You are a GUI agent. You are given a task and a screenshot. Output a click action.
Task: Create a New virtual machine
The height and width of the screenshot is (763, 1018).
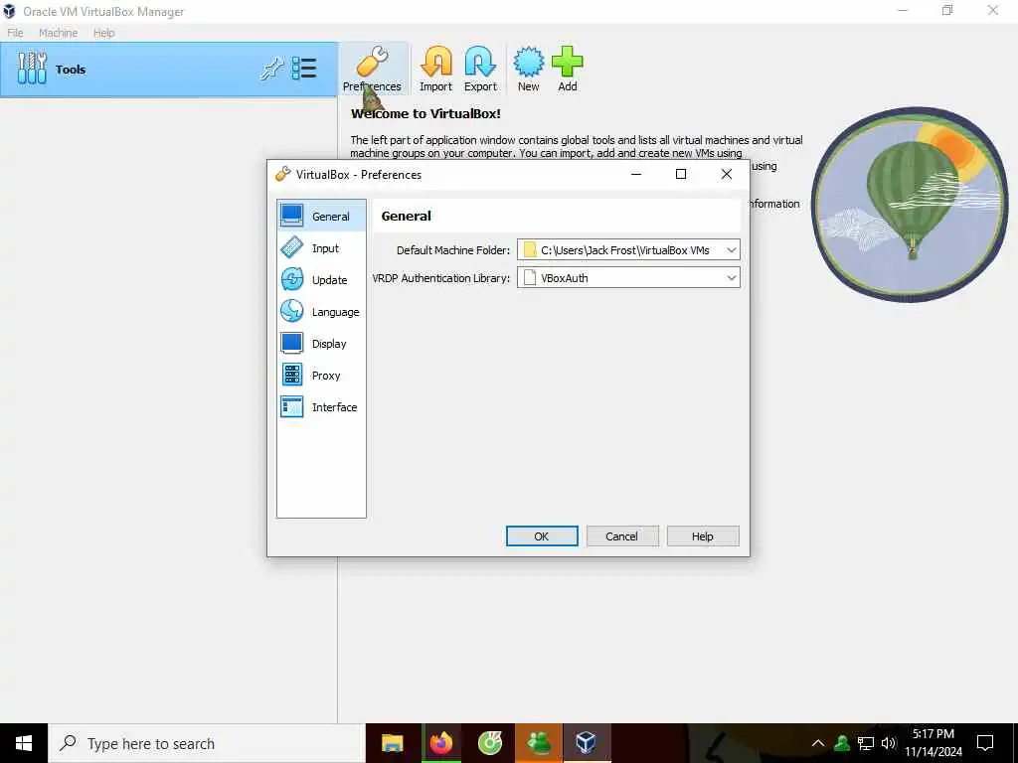point(529,70)
